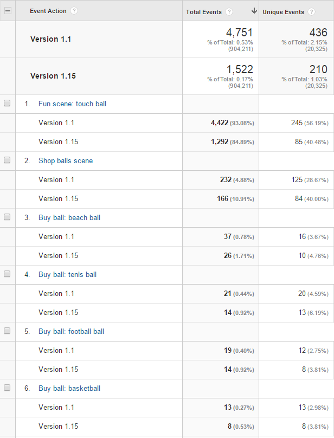Open the Fun scene: touch ball event link
Viewport: 334px width, 438px height.
72,103
